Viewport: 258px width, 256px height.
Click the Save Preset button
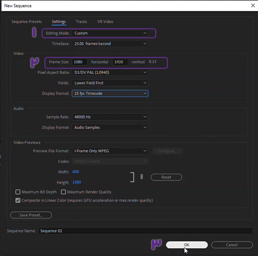[31, 215]
